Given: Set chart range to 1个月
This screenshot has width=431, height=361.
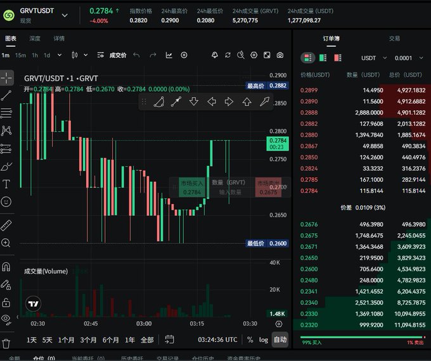Looking at the screenshot, I should [x=67, y=340].
